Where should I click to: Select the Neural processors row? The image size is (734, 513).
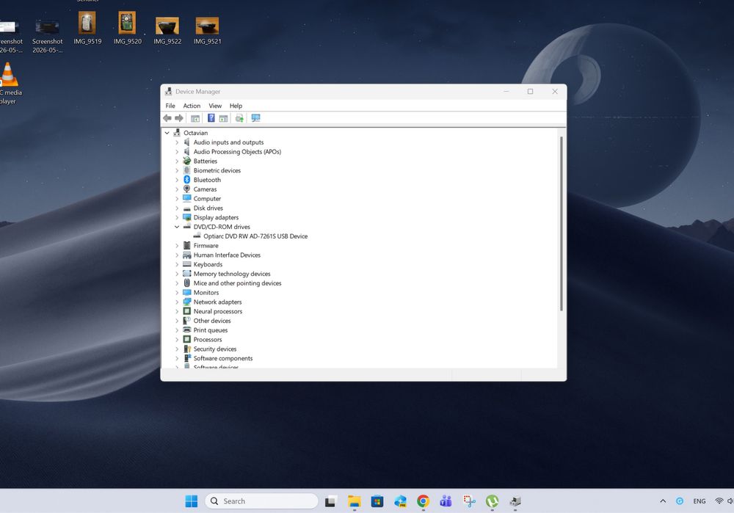218,311
